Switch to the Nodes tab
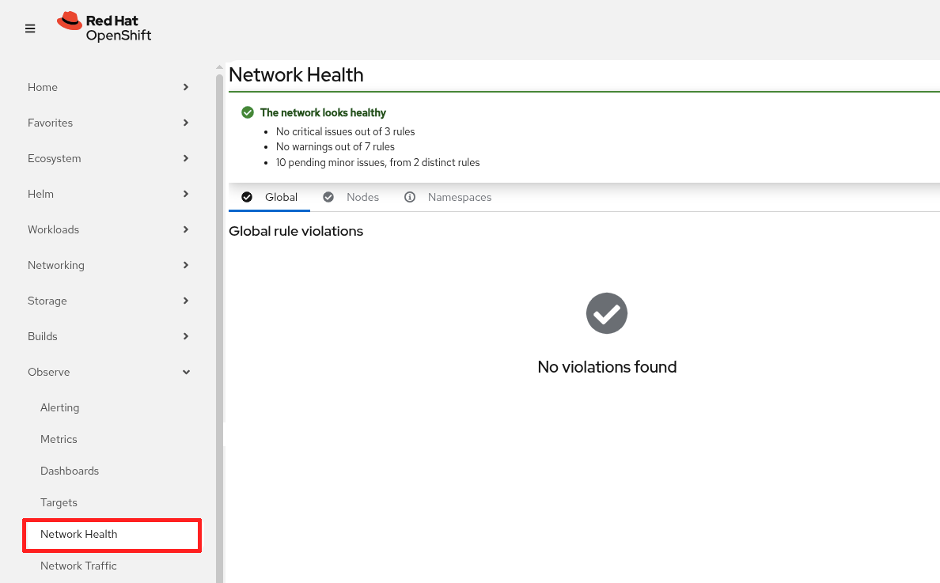940x583 pixels. click(362, 197)
